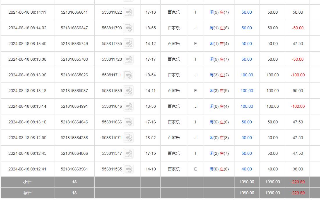Click replay video icon for 553811535
Image resolution: width=320 pixels, height=205 pixels.
coord(128,169)
